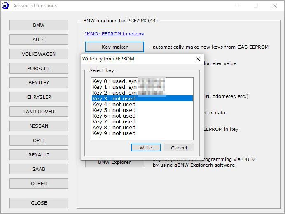Cancel the Write key dialog

click(179, 148)
